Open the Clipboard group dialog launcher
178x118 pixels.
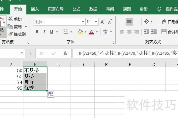coord(28,43)
